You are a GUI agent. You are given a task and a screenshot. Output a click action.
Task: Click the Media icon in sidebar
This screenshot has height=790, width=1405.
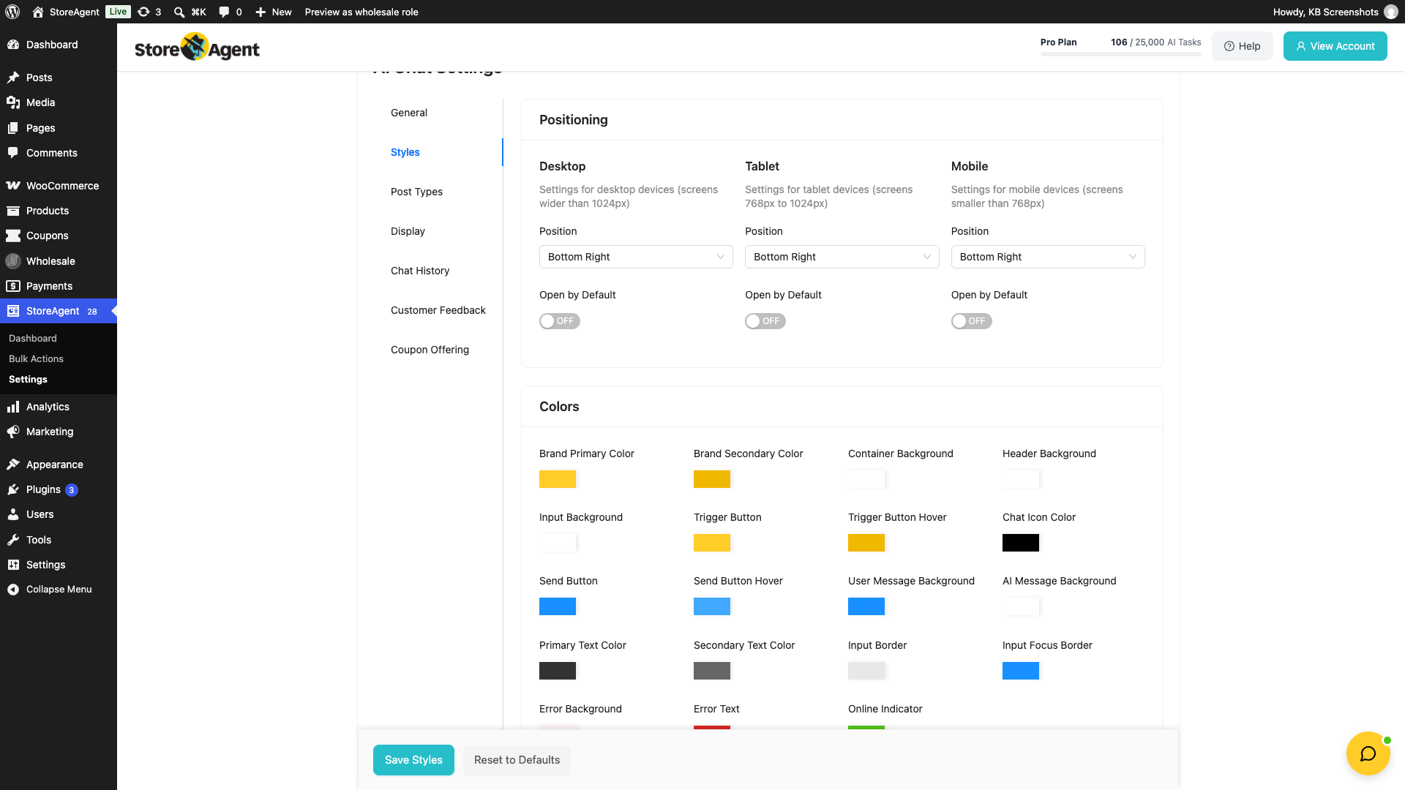tap(13, 102)
